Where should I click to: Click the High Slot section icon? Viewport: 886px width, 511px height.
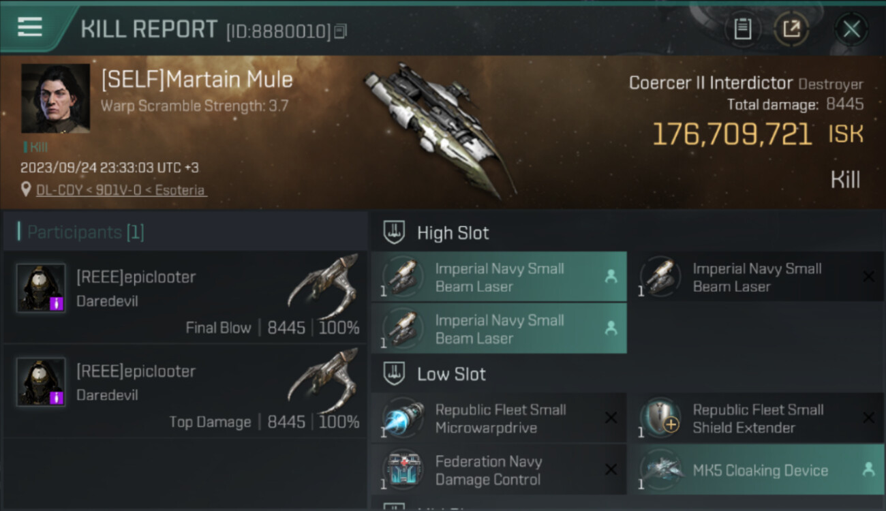click(x=394, y=232)
